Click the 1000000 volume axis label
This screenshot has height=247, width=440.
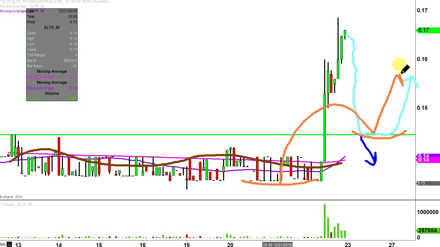pyautogui.click(x=428, y=212)
